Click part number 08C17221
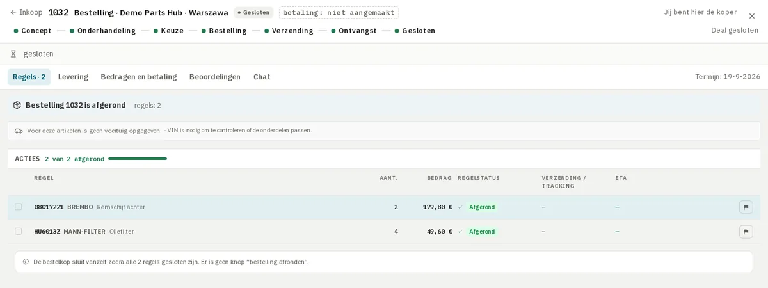The image size is (768, 288). [49, 207]
